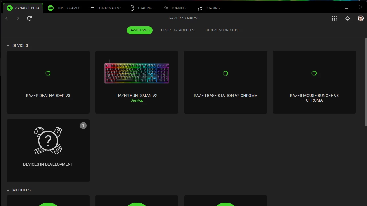
Task: Click the green gamepad icon on Linked Games
Action: point(51,8)
